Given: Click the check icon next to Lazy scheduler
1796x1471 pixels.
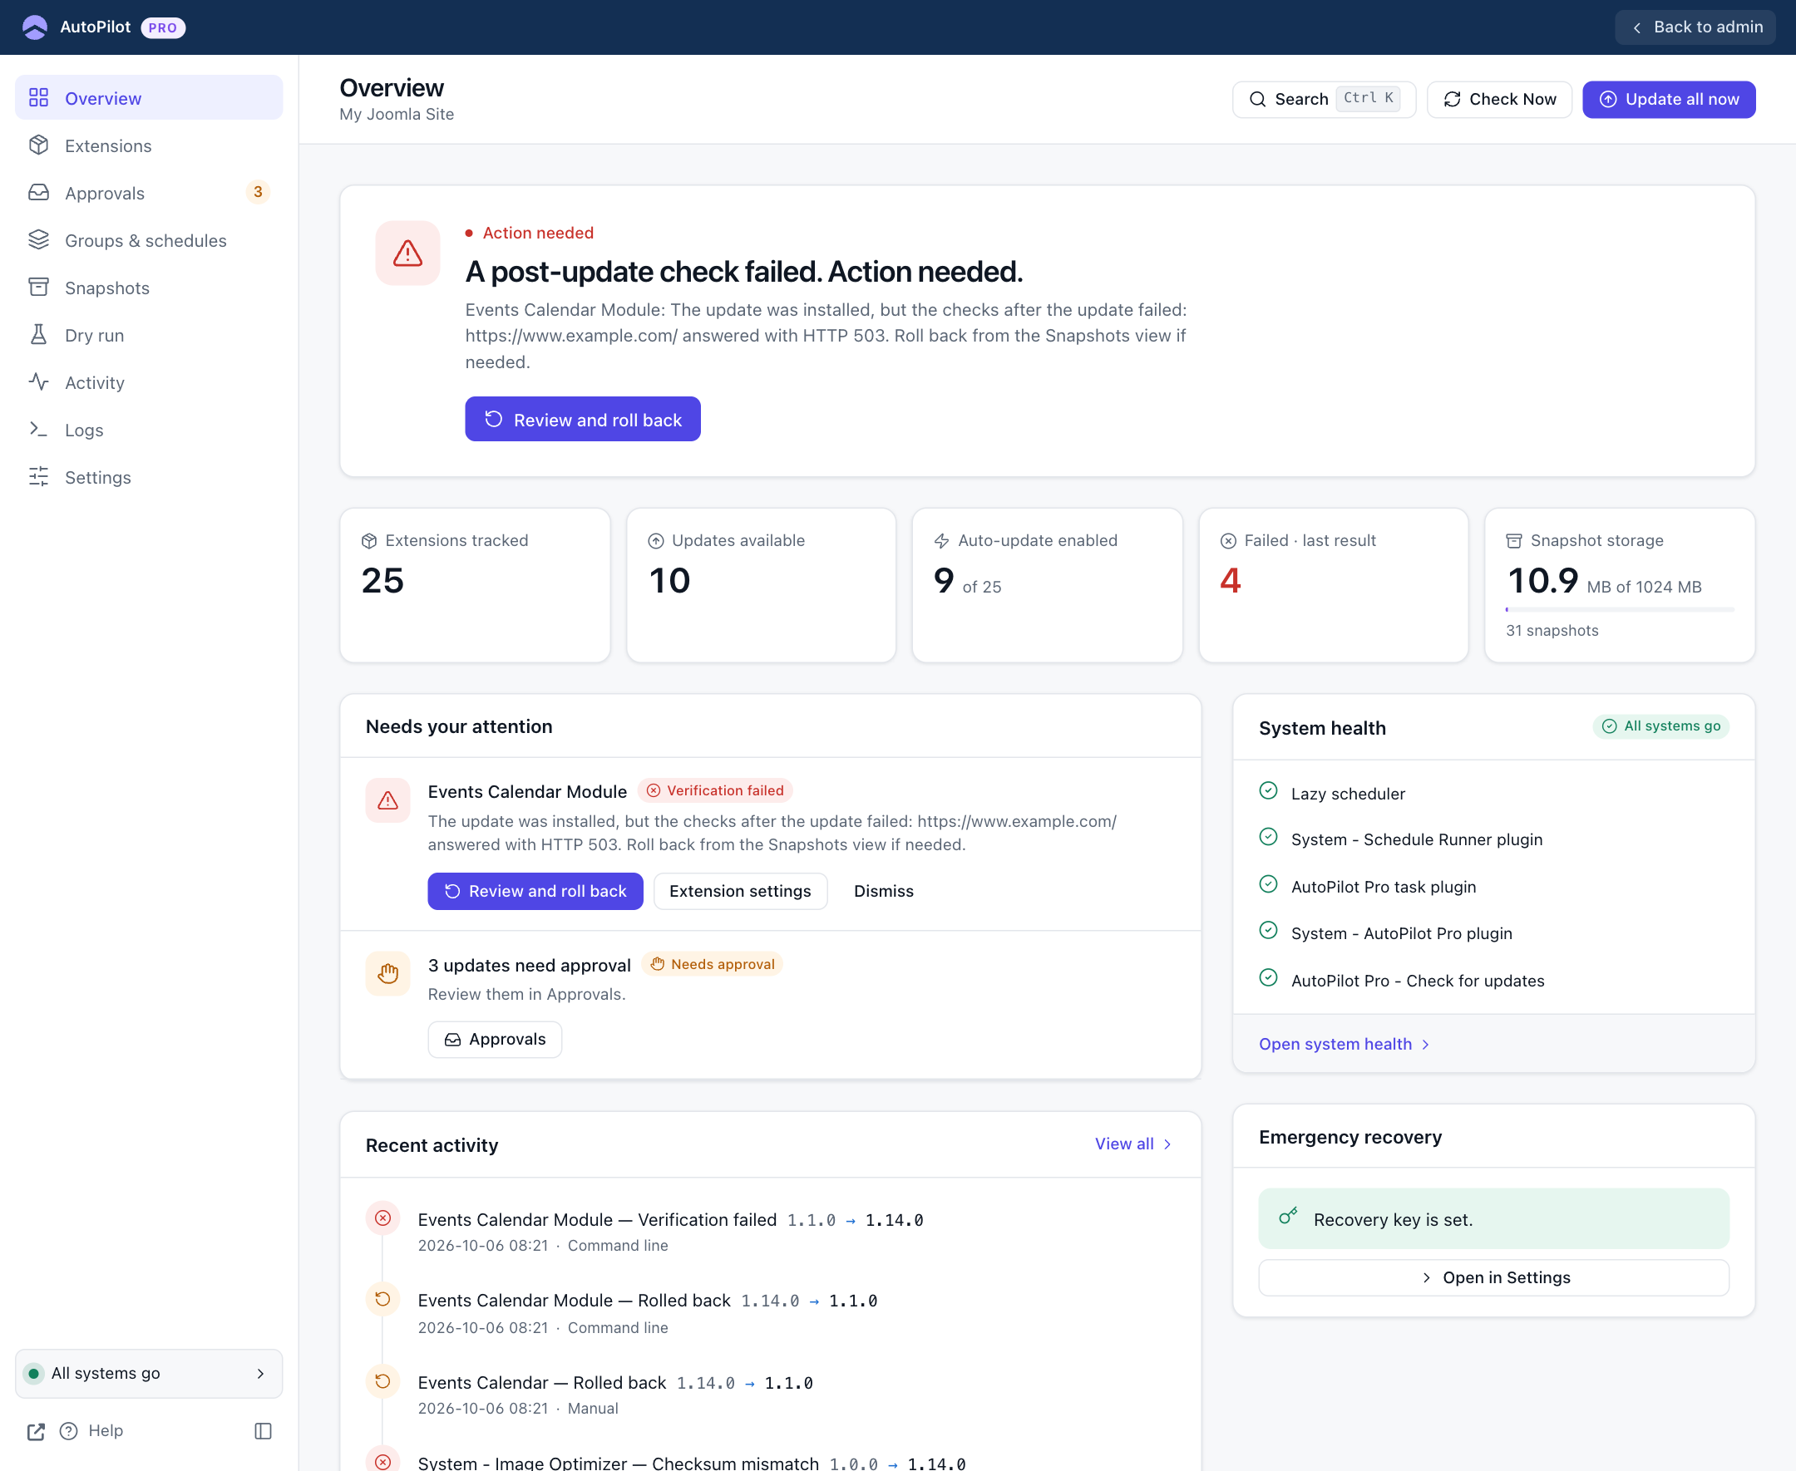Looking at the screenshot, I should [1268, 790].
